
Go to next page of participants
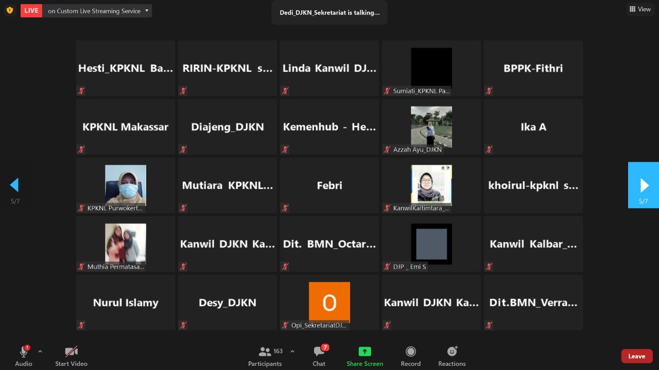coord(643,185)
